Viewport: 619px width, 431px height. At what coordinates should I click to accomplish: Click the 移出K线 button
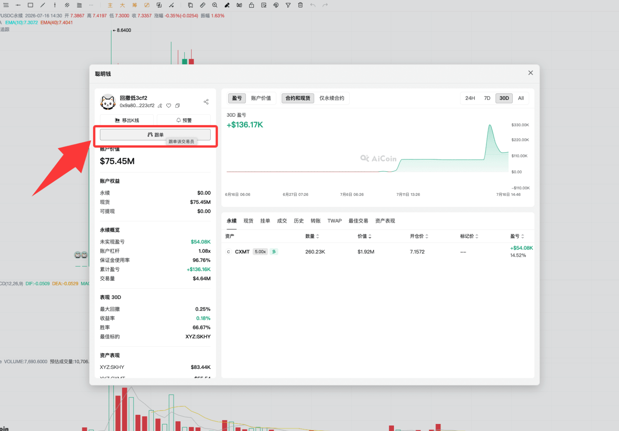127,120
